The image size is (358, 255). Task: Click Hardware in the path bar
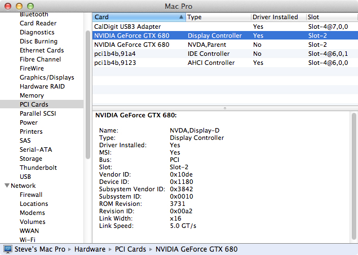(x=90, y=249)
